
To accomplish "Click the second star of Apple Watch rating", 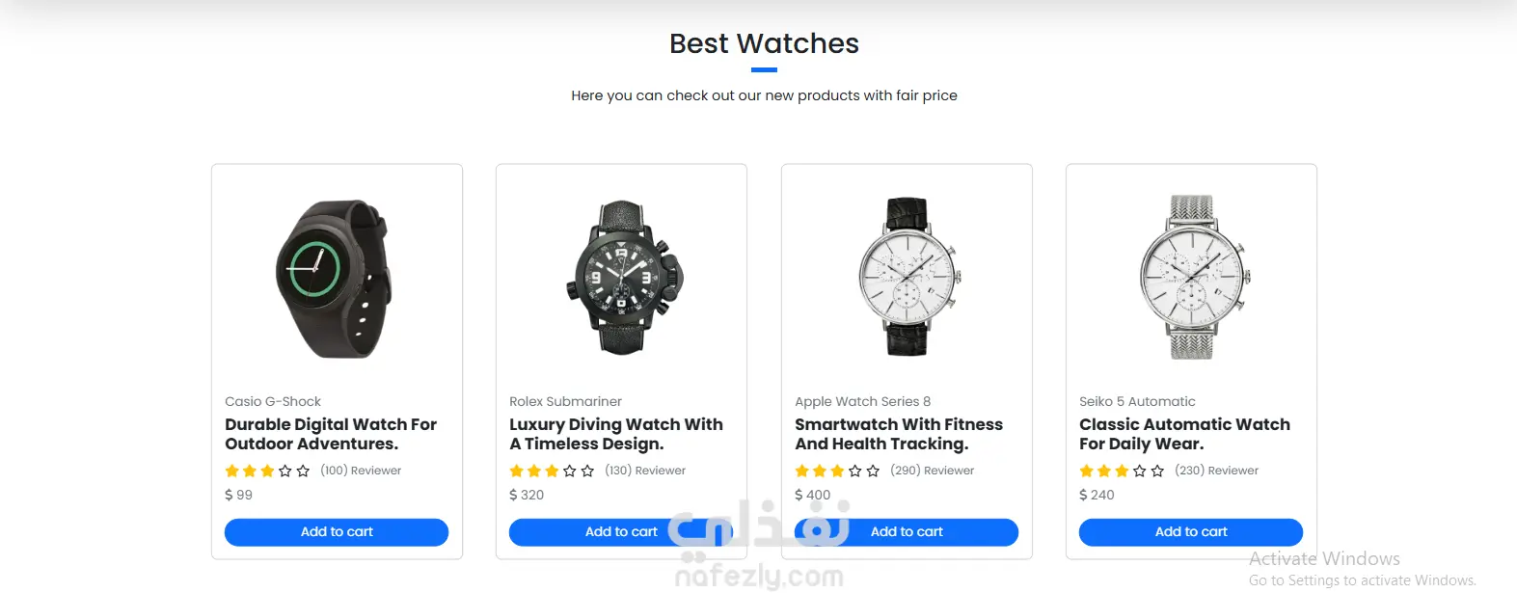I will [x=820, y=471].
